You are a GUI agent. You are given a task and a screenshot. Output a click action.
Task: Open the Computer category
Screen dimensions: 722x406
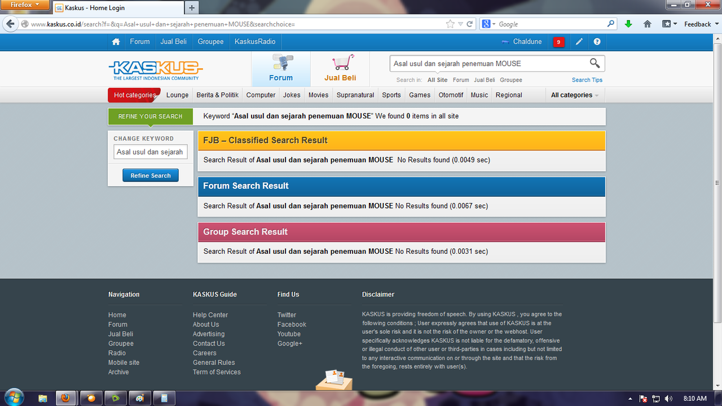(261, 95)
